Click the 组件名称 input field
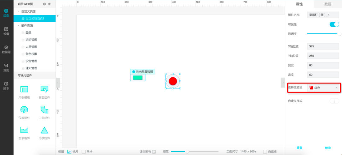The image size is (342, 155). (323, 15)
